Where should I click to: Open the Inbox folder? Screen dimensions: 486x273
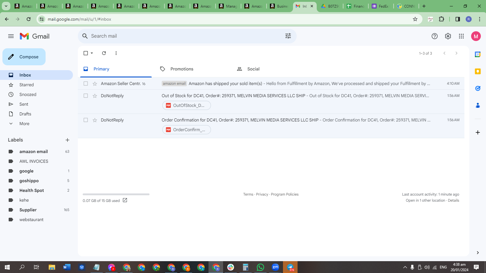point(36,75)
